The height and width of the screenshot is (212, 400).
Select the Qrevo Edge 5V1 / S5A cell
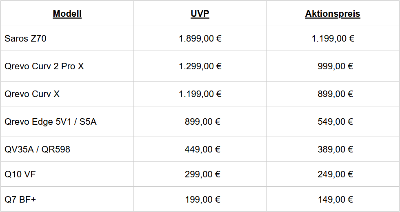(51, 121)
